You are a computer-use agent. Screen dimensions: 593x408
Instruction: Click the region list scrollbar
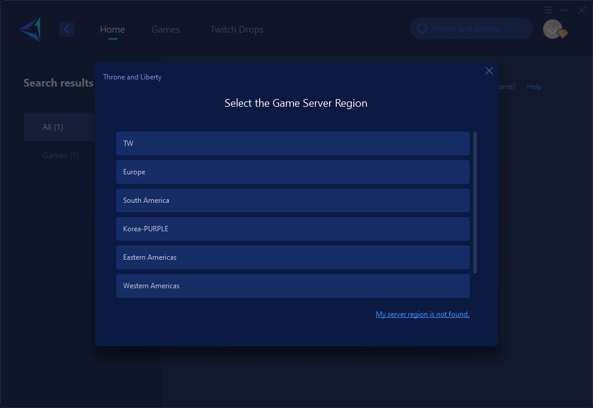(x=475, y=202)
